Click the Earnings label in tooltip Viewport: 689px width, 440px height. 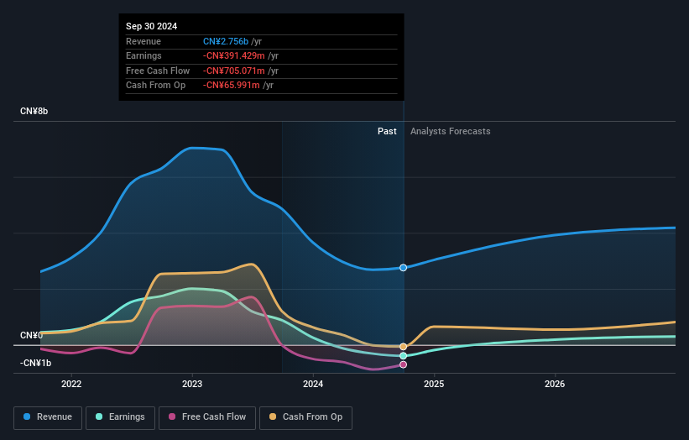coord(144,55)
